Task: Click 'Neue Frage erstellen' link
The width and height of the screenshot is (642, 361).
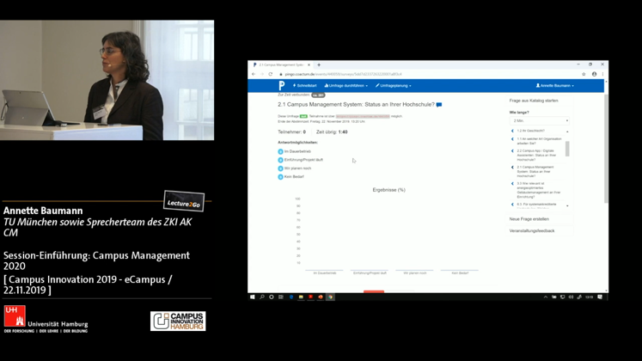Action: coord(529,219)
